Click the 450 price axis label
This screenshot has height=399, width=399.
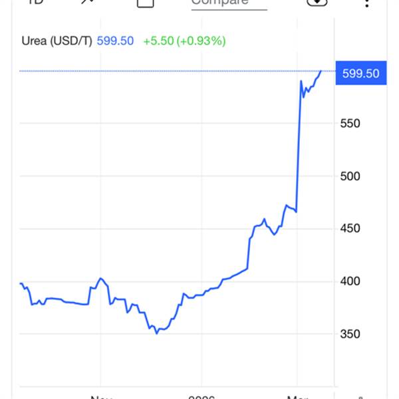tap(351, 229)
